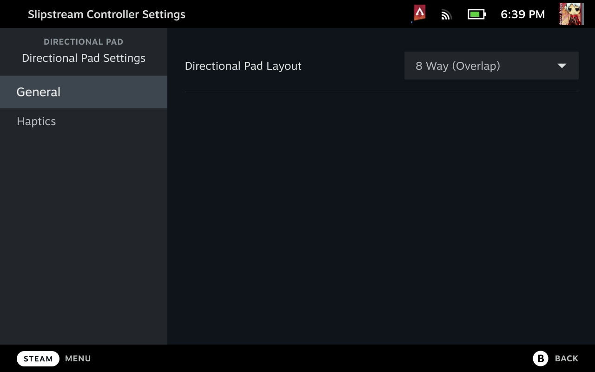Click the Wi-Fi signal status icon

tap(446, 14)
